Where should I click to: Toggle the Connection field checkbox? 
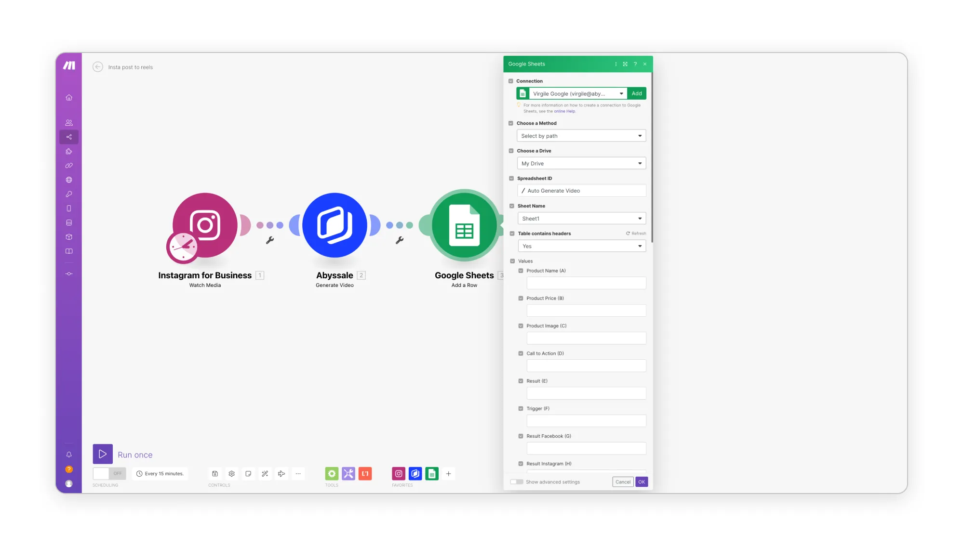tap(511, 81)
